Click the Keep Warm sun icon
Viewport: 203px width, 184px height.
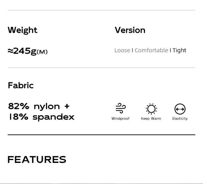coord(151,109)
